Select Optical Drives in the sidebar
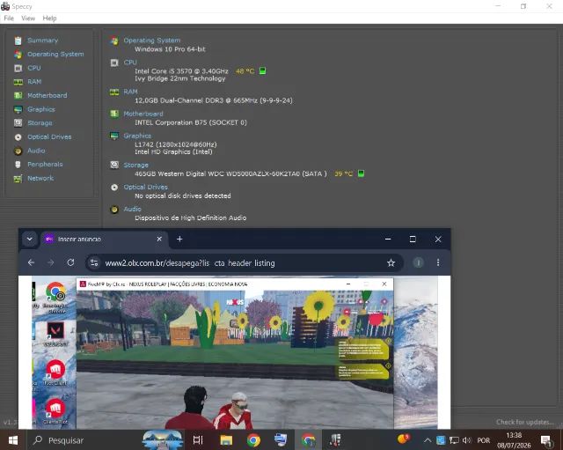Viewport: 563px width, 450px height. [49, 136]
